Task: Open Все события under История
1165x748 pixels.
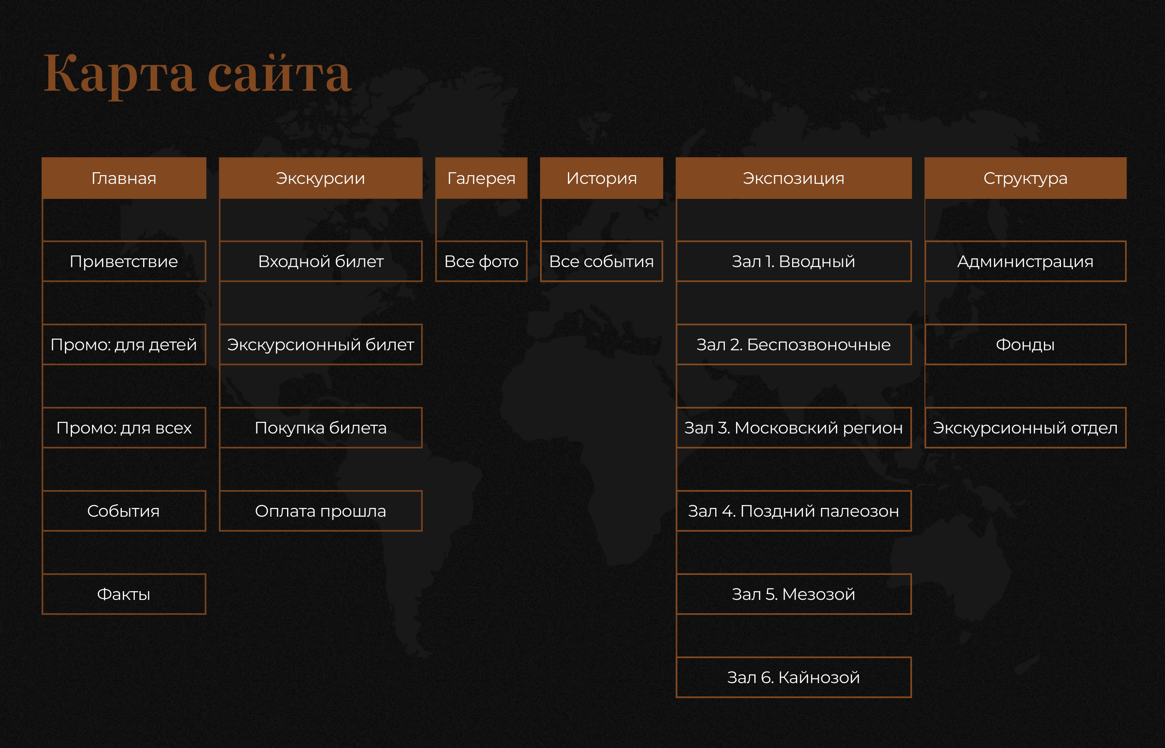Action: click(x=602, y=261)
